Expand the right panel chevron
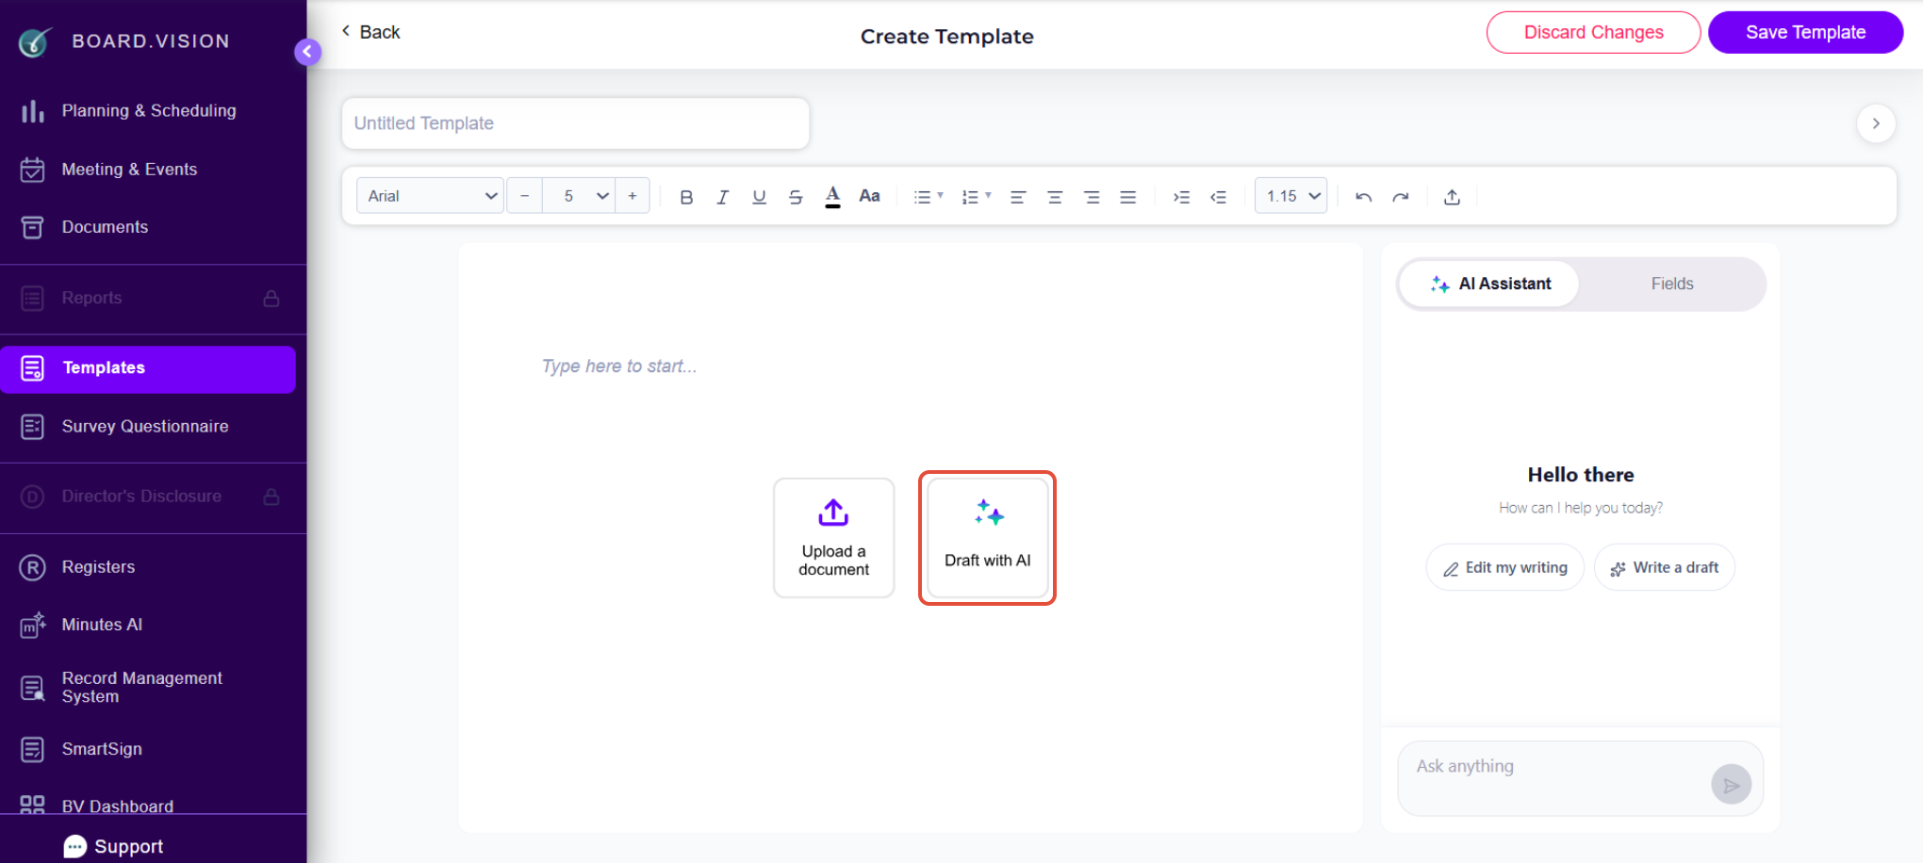The width and height of the screenshot is (1923, 863). coord(1876,123)
